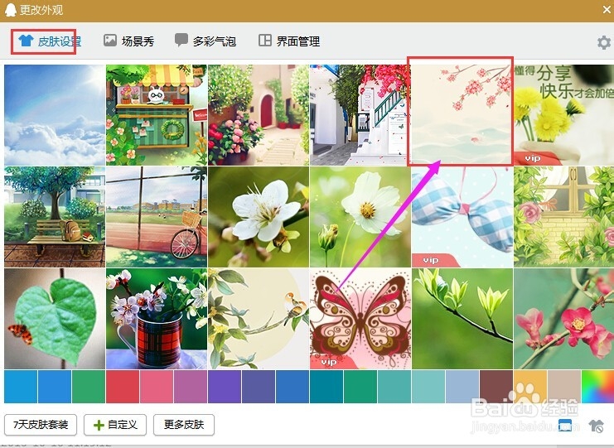Pick the pale periwinkle blue swatch
614x448 pixels.
[x=462, y=387]
